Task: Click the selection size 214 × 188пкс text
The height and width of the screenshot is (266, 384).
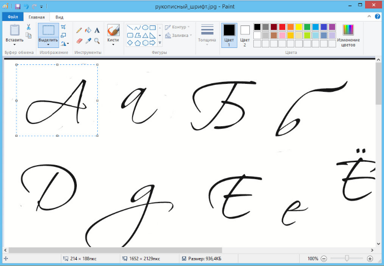Action: [83, 259]
